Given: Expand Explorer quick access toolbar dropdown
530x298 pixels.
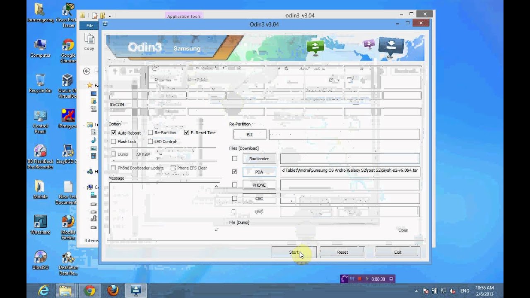Looking at the screenshot, I should (x=110, y=16).
